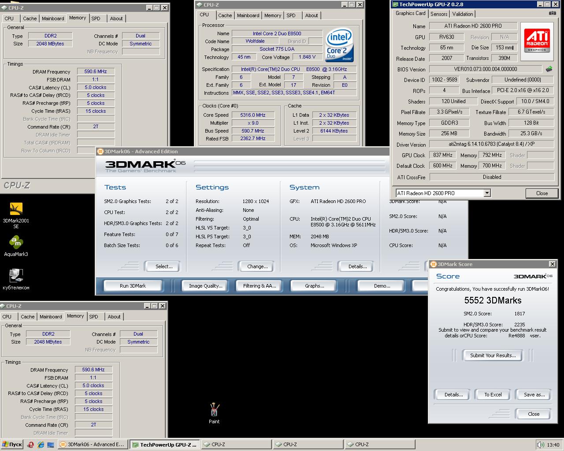
Task: Click the 1280 x 1024 resolution setting text
Action: 256,201
